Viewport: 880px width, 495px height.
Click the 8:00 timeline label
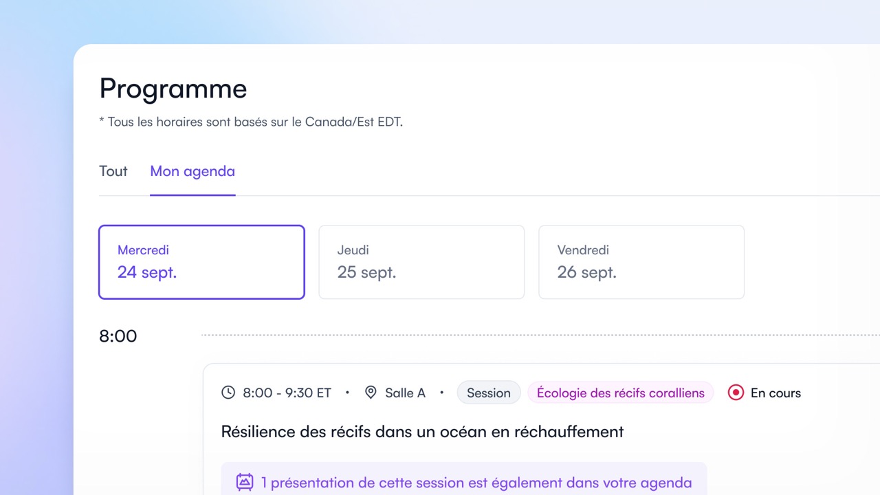(118, 335)
